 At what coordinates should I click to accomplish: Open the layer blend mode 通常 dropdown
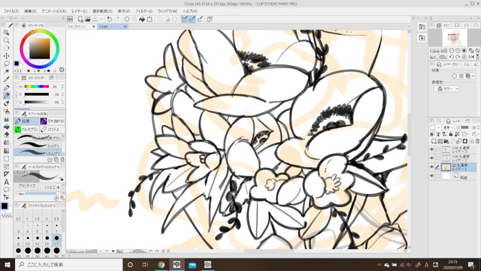tap(448, 128)
